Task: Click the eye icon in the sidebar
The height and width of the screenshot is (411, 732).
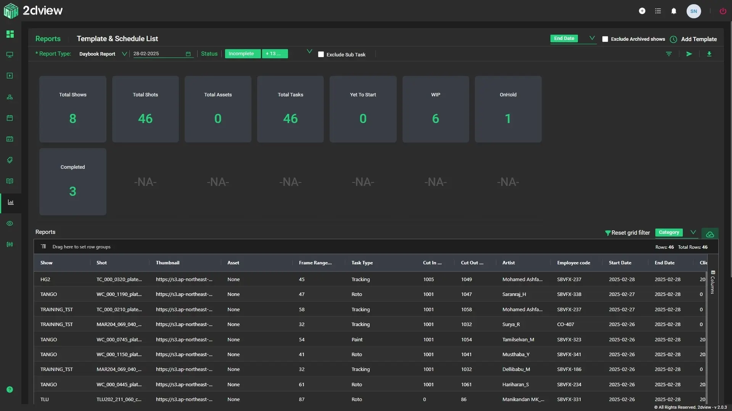Action: (x=10, y=223)
